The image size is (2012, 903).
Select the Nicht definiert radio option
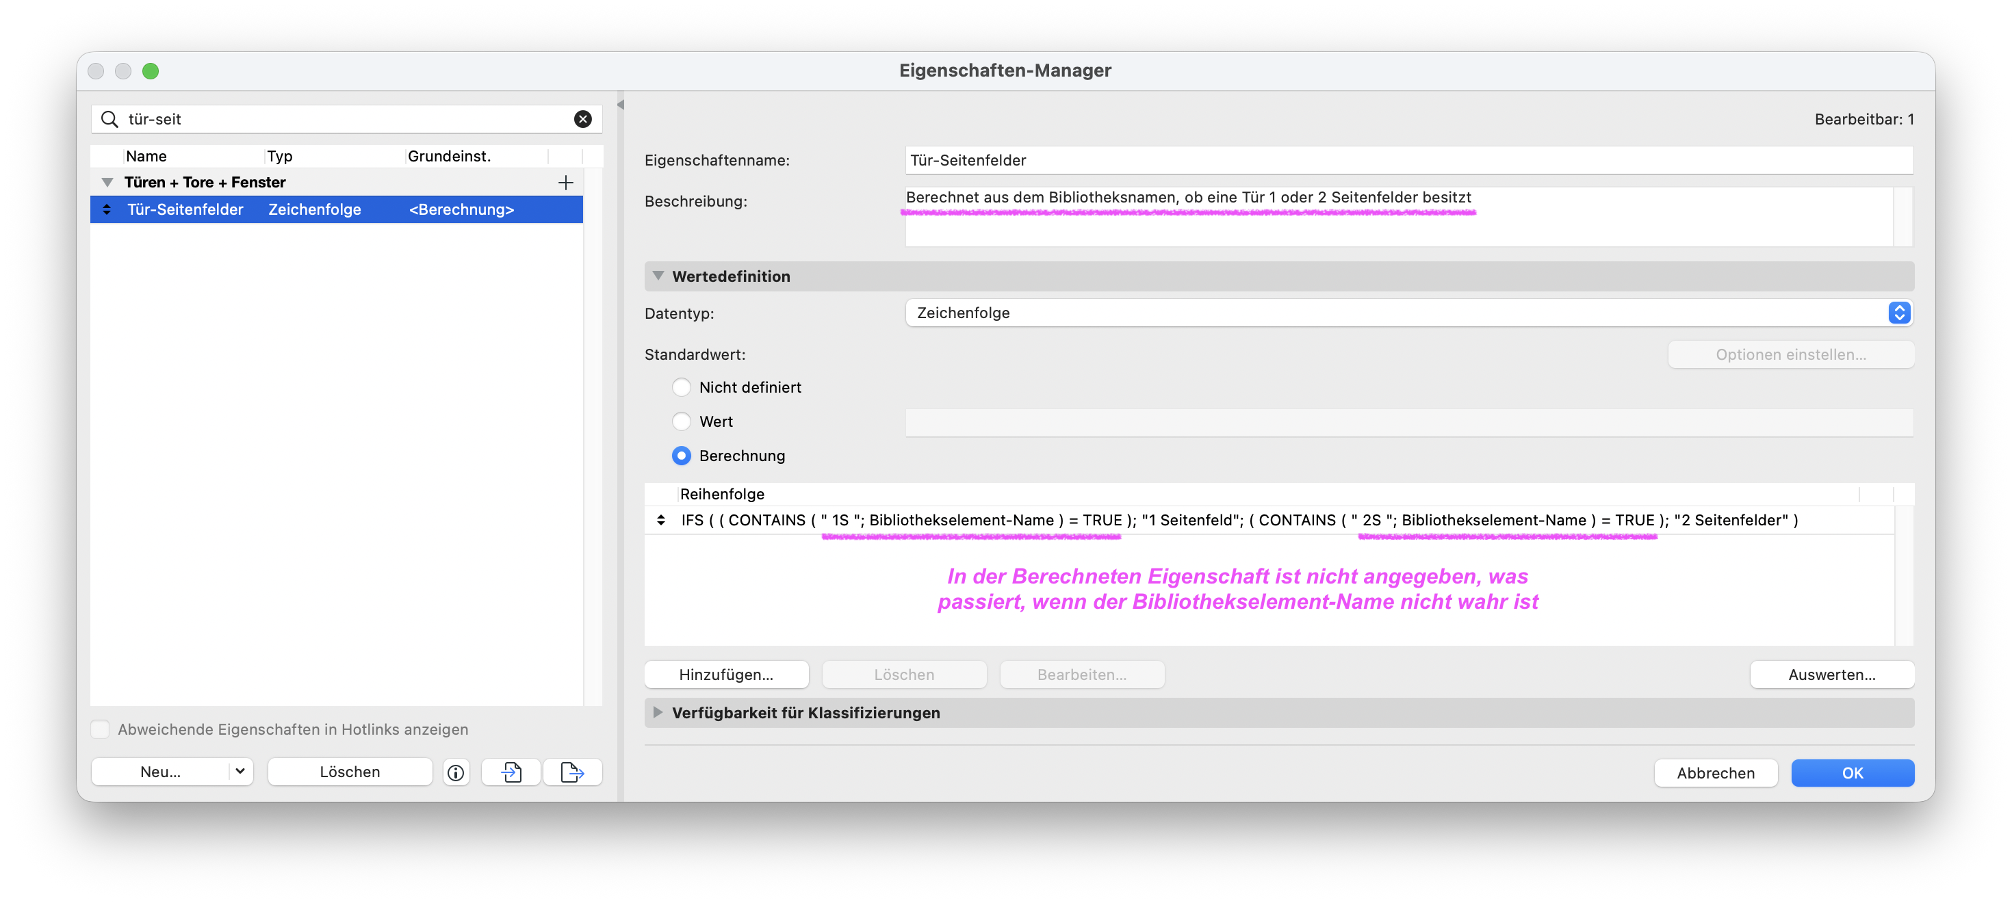tap(682, 387)
